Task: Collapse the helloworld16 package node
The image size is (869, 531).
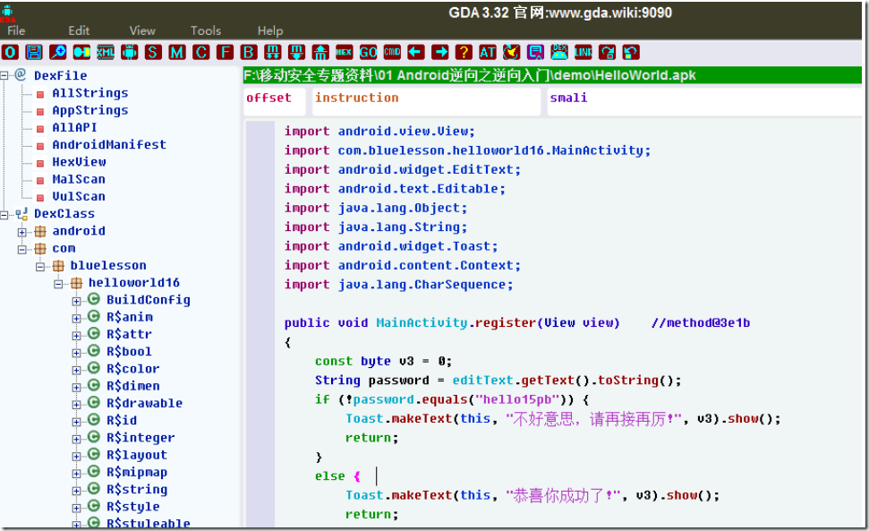Action: coord(58,284)
